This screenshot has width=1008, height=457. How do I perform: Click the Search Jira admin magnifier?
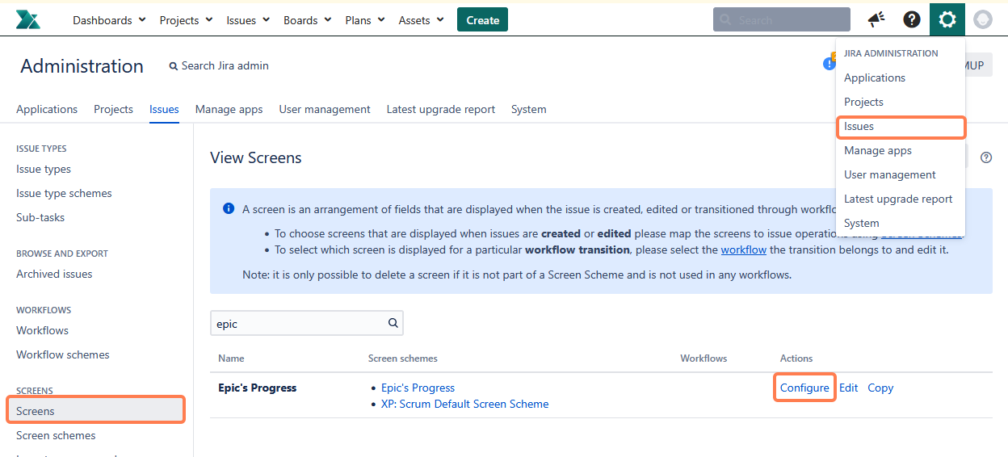click(x=174, y=66)
